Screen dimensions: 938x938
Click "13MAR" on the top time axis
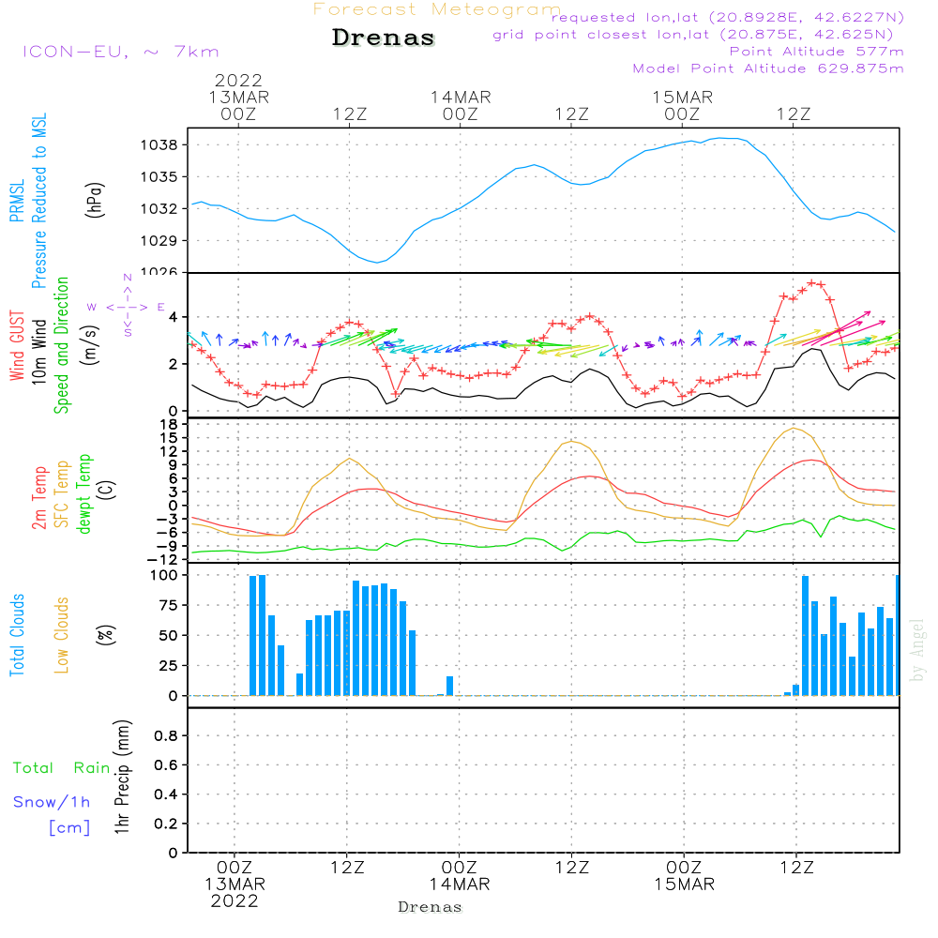click(x=238, y=97)
